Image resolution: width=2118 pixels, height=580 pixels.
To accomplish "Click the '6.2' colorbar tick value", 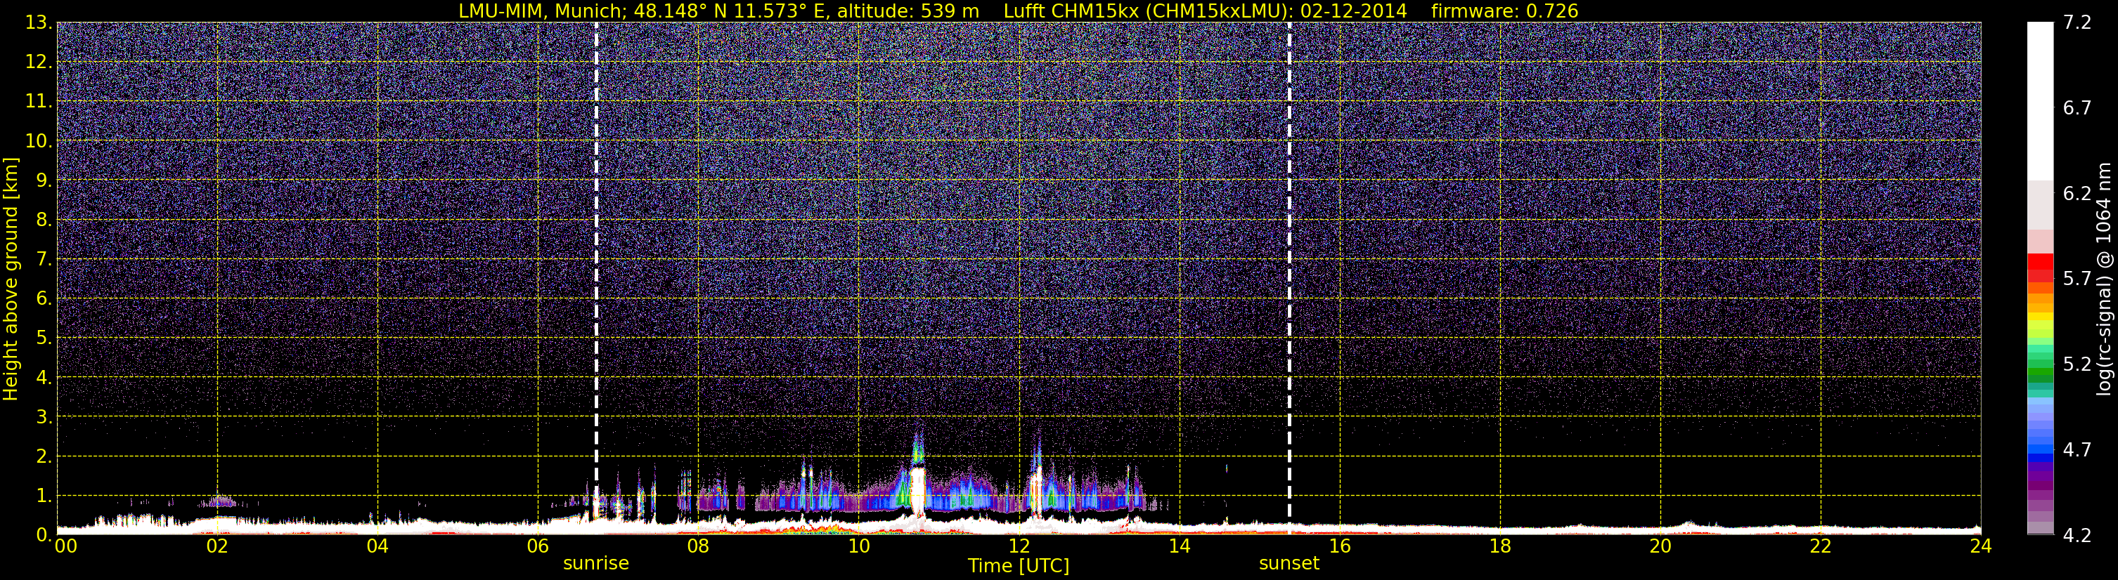I will [x=2077, y=193].
